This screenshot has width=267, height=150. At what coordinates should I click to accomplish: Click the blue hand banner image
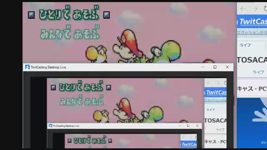click(x=252, y=123)
